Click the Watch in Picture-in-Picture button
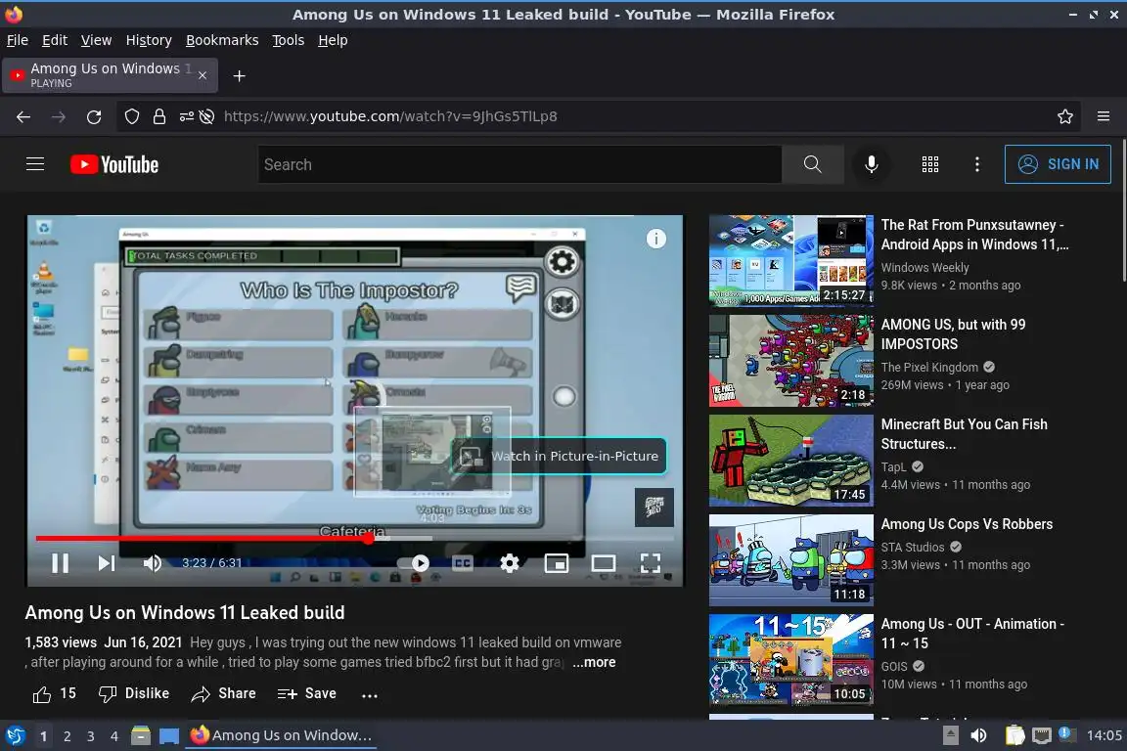 click(560, 456)
